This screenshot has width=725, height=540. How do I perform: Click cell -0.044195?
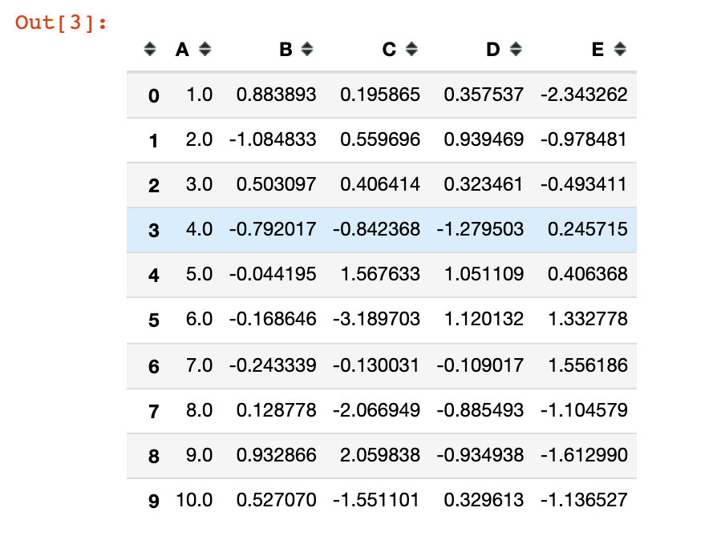pos(273,274)
